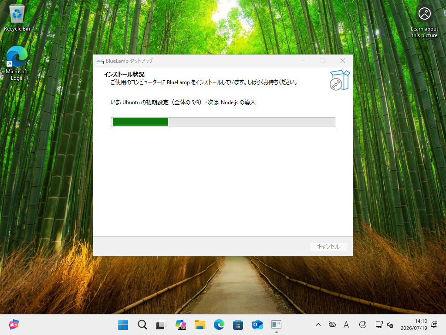Click the OneDrive cloud tray icon
The width and height of the screenshot is (446, 335).
[332, 325]
